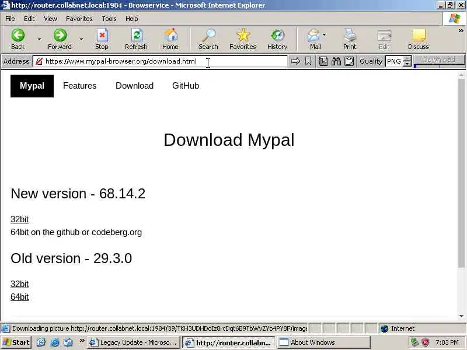Click the red security shield tray icon

click(426, 342)
